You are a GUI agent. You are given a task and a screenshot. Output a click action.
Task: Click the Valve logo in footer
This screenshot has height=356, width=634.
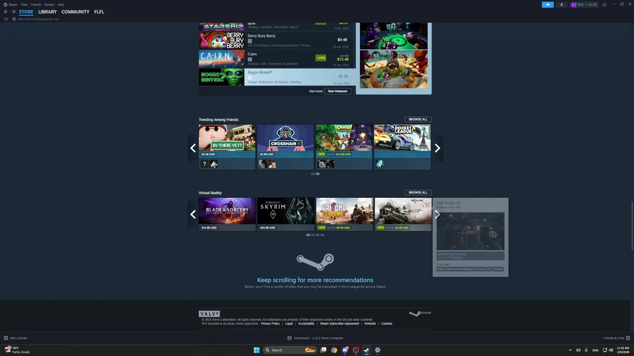point(210,313)
